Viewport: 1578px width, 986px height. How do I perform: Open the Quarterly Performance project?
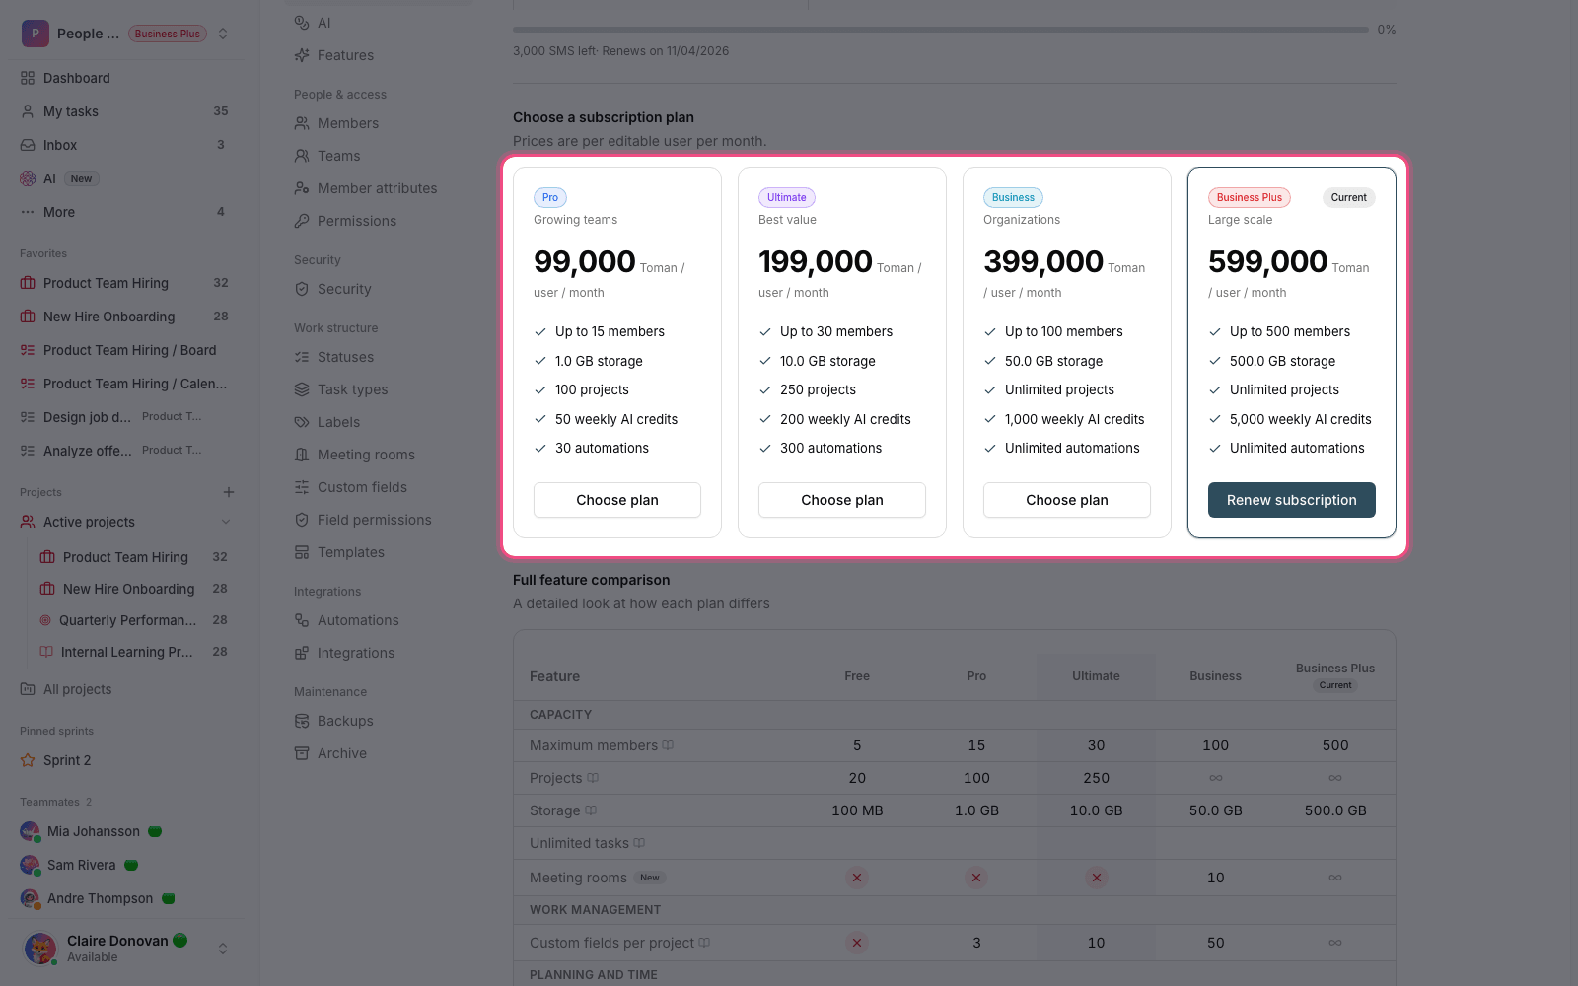(x=127, y=620)
